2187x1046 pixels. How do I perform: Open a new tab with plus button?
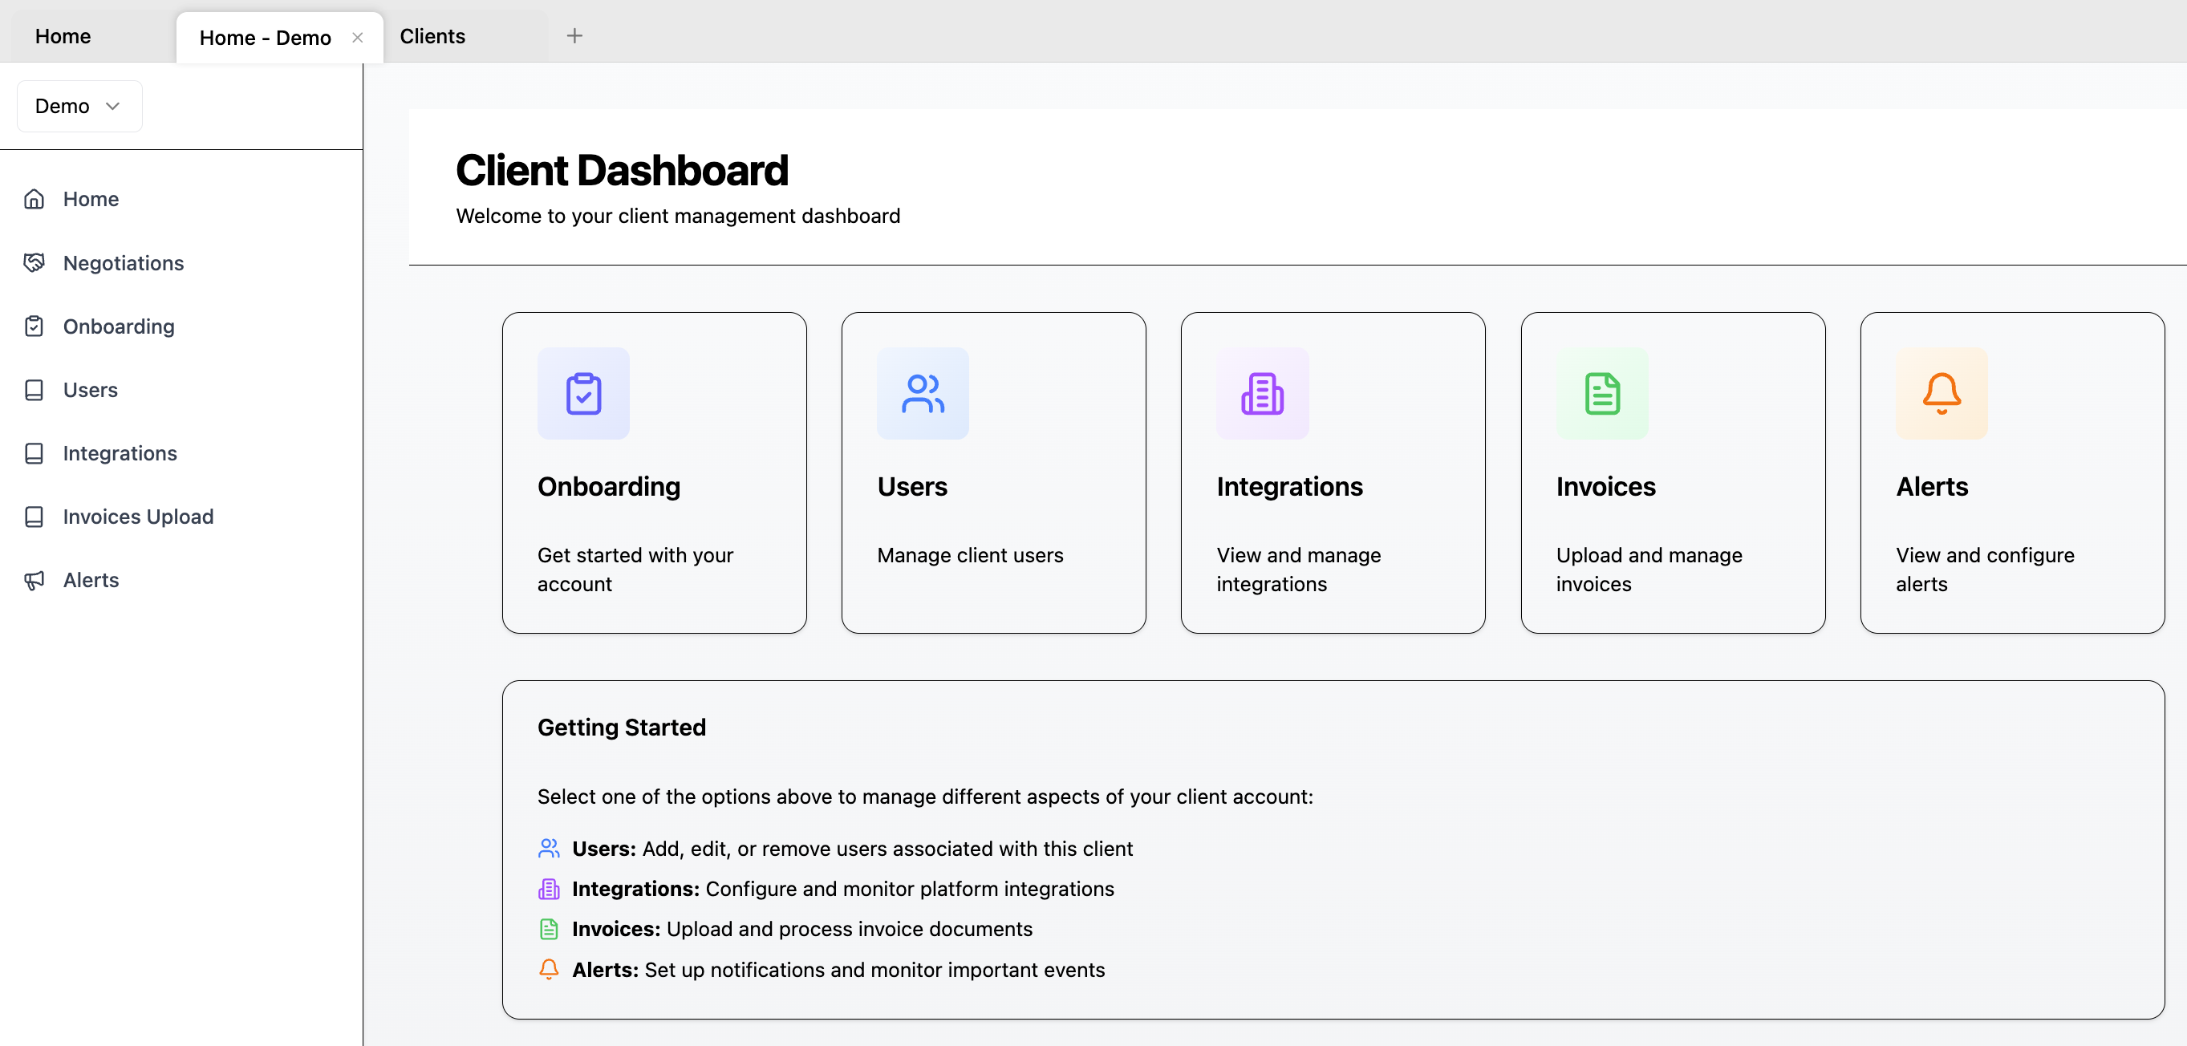coord(574,35)
